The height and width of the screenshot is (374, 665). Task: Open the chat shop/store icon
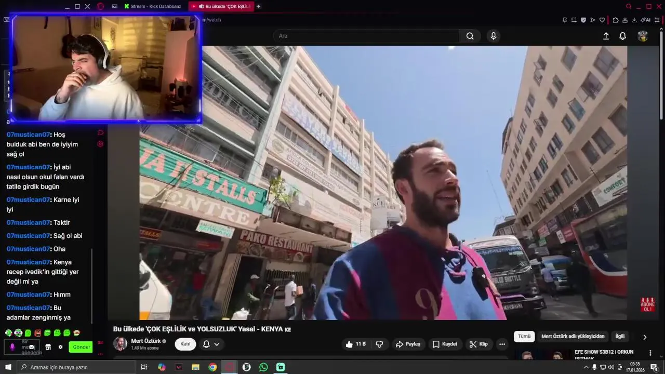(x=48, y=347)
